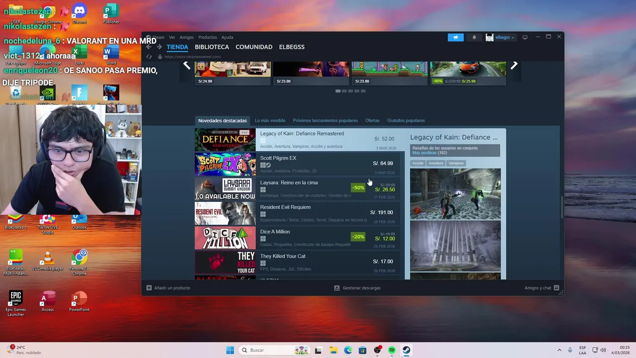Click the Steam announcements megaphone button
Viewport: 636px width, 358px height.
[456, 37]
